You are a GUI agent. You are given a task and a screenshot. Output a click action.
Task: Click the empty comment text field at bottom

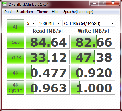pyautogui.click(x=61, y=101)
